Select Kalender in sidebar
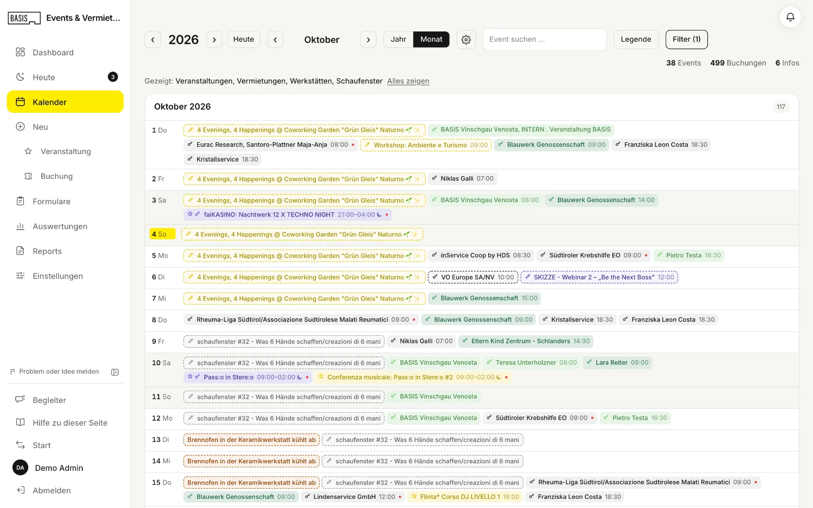Image resolution: width=813 pixels, height=508 pixels. pyautogui.click(x=65, y=102)
